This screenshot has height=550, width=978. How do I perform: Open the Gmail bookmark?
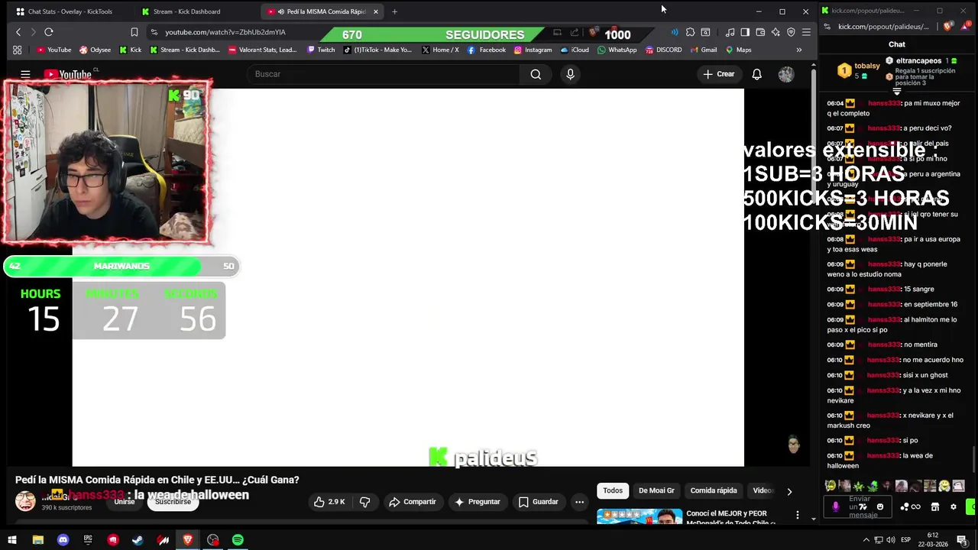pos(703,50)
